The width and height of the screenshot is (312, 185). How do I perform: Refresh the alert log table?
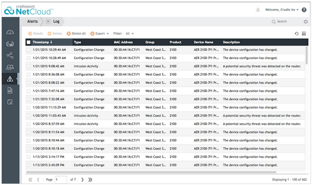click(x=297, y=34)
